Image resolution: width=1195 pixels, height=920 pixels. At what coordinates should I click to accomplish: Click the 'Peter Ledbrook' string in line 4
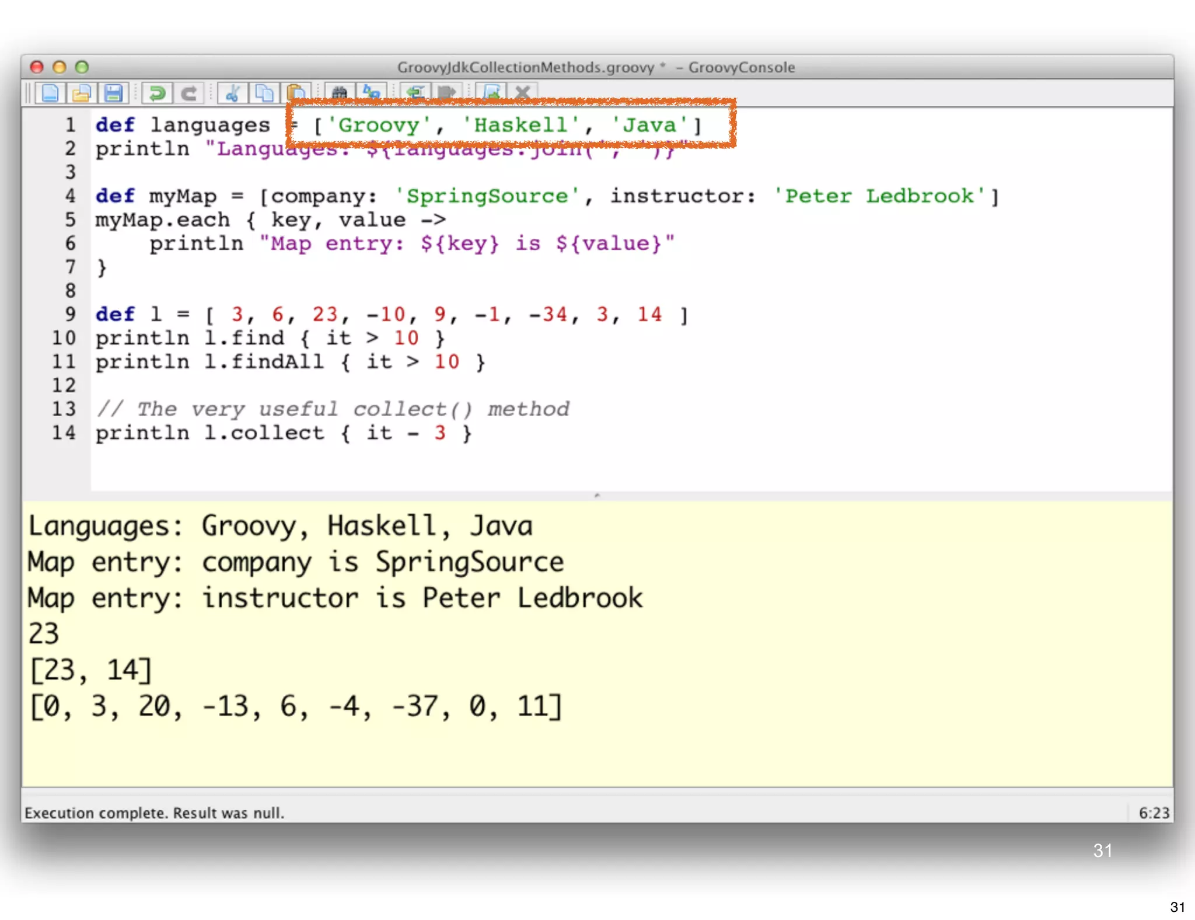879,196
